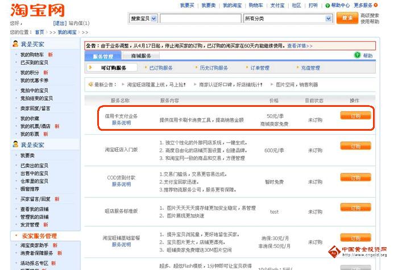The height and width of the screenshot is (270, 398).
Task: Click 首页 in the breadcrumb
Action: click(x=39, y=32)
